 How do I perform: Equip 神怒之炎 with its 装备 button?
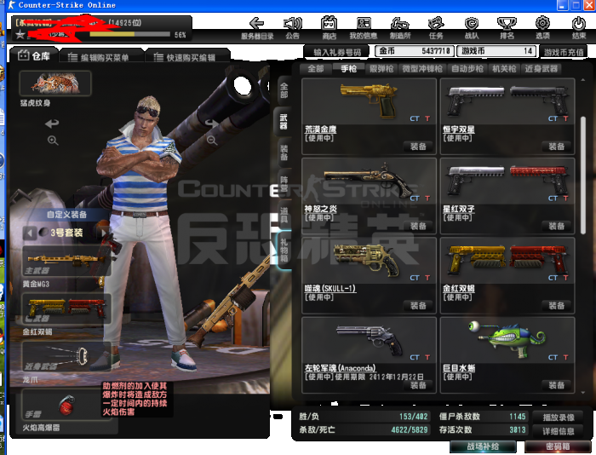pyautogui.click(x=418, y=226)
